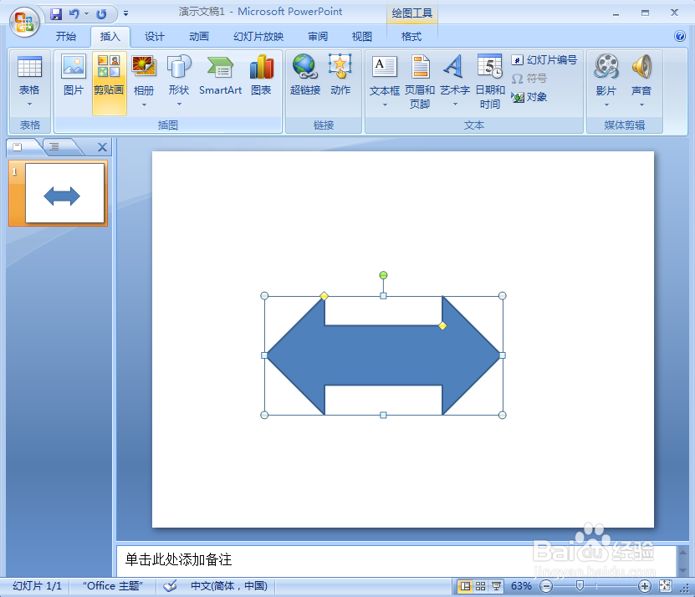This screenshot has width=695, height=597.
Task: Customize the Quick Access Toolbar dropdown
Action: click(126, 13)
